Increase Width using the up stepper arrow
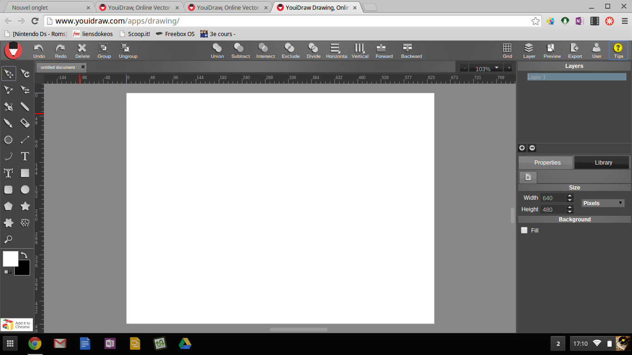This screenshot has width=632, height=355. (x=570, y=196)
